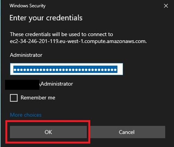Click the Remember me label text
Viewport: 174px width, 147px height.
coord(38,98)
